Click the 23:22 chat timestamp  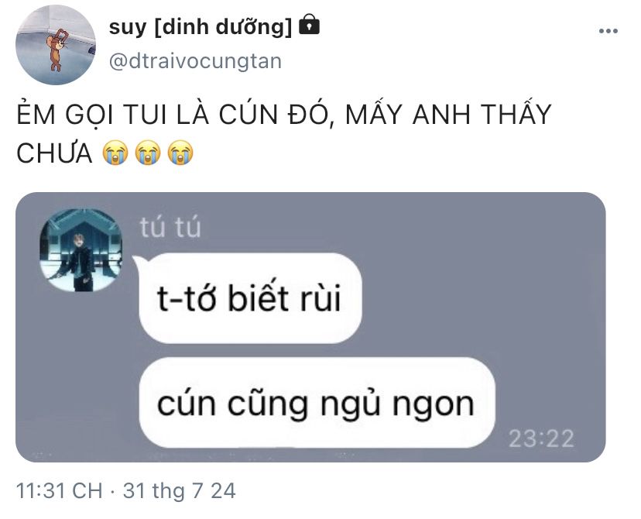point(541,439)
